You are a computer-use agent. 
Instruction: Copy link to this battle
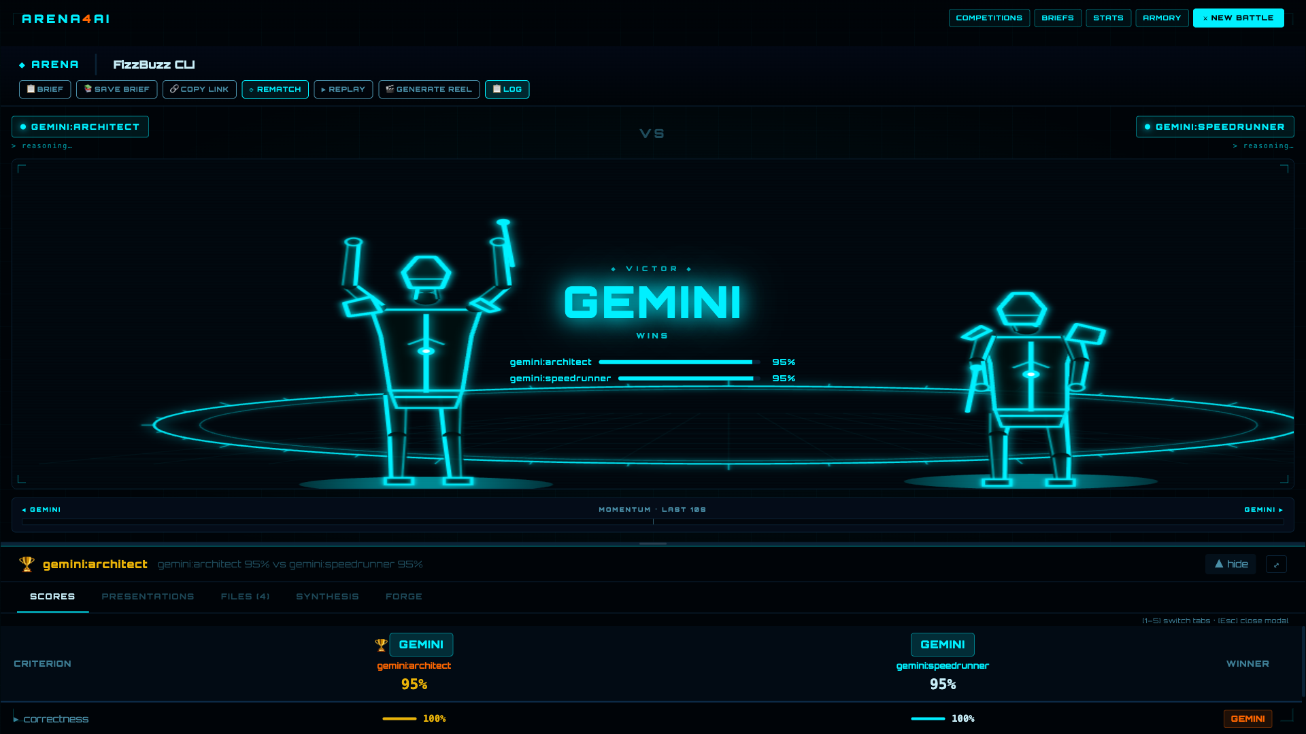point(199,90)
